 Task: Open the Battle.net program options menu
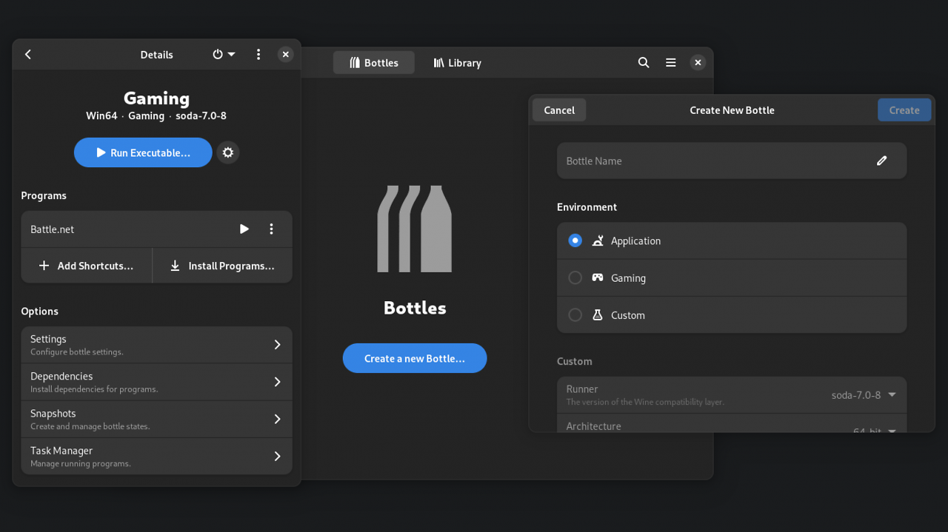coord(271,229)
